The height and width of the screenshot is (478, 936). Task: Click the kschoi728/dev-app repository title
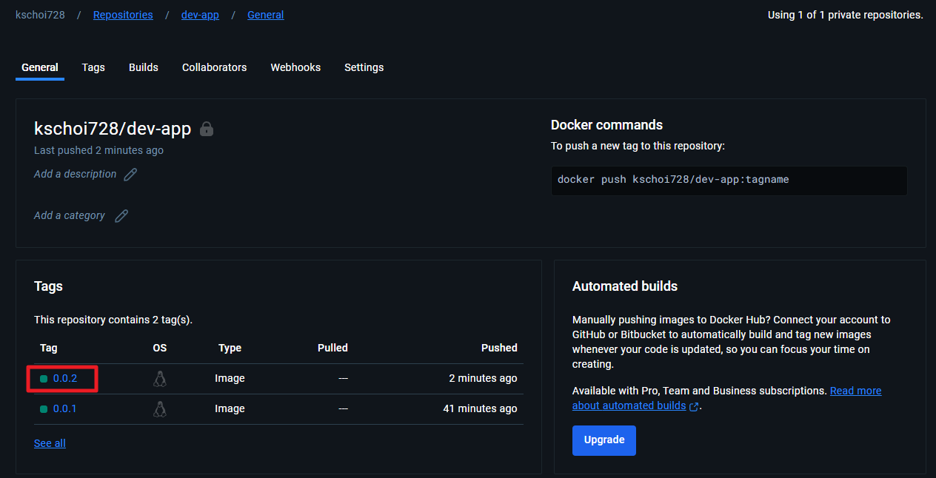pos(113,129)
